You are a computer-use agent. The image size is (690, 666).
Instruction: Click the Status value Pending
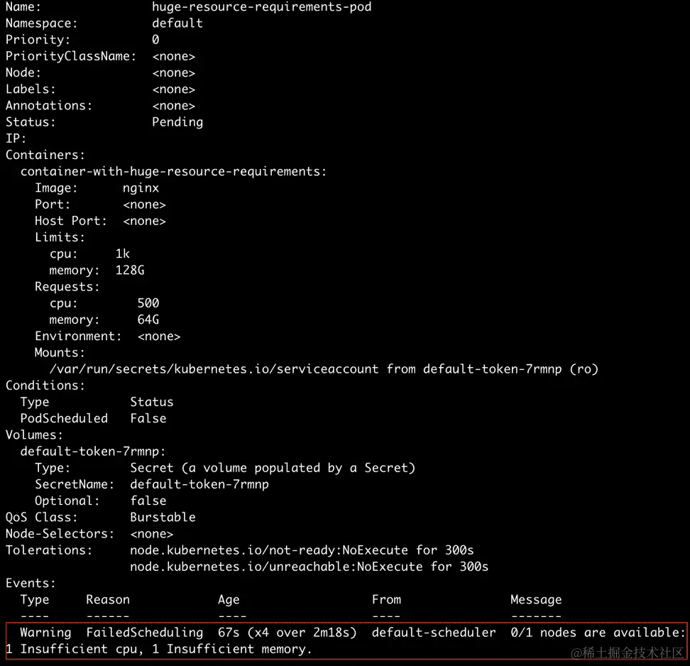tap(177, 122)
